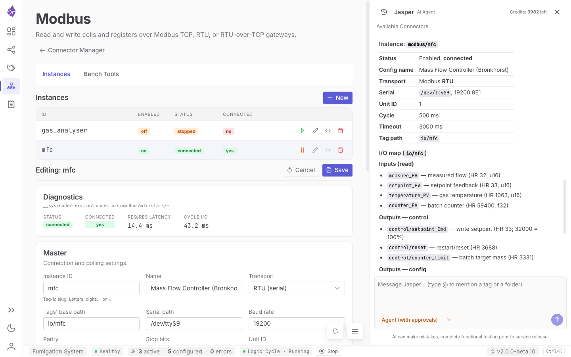Pause the mfc instance
This screenshot has height=357, width=571.
[x=303, y=150]
